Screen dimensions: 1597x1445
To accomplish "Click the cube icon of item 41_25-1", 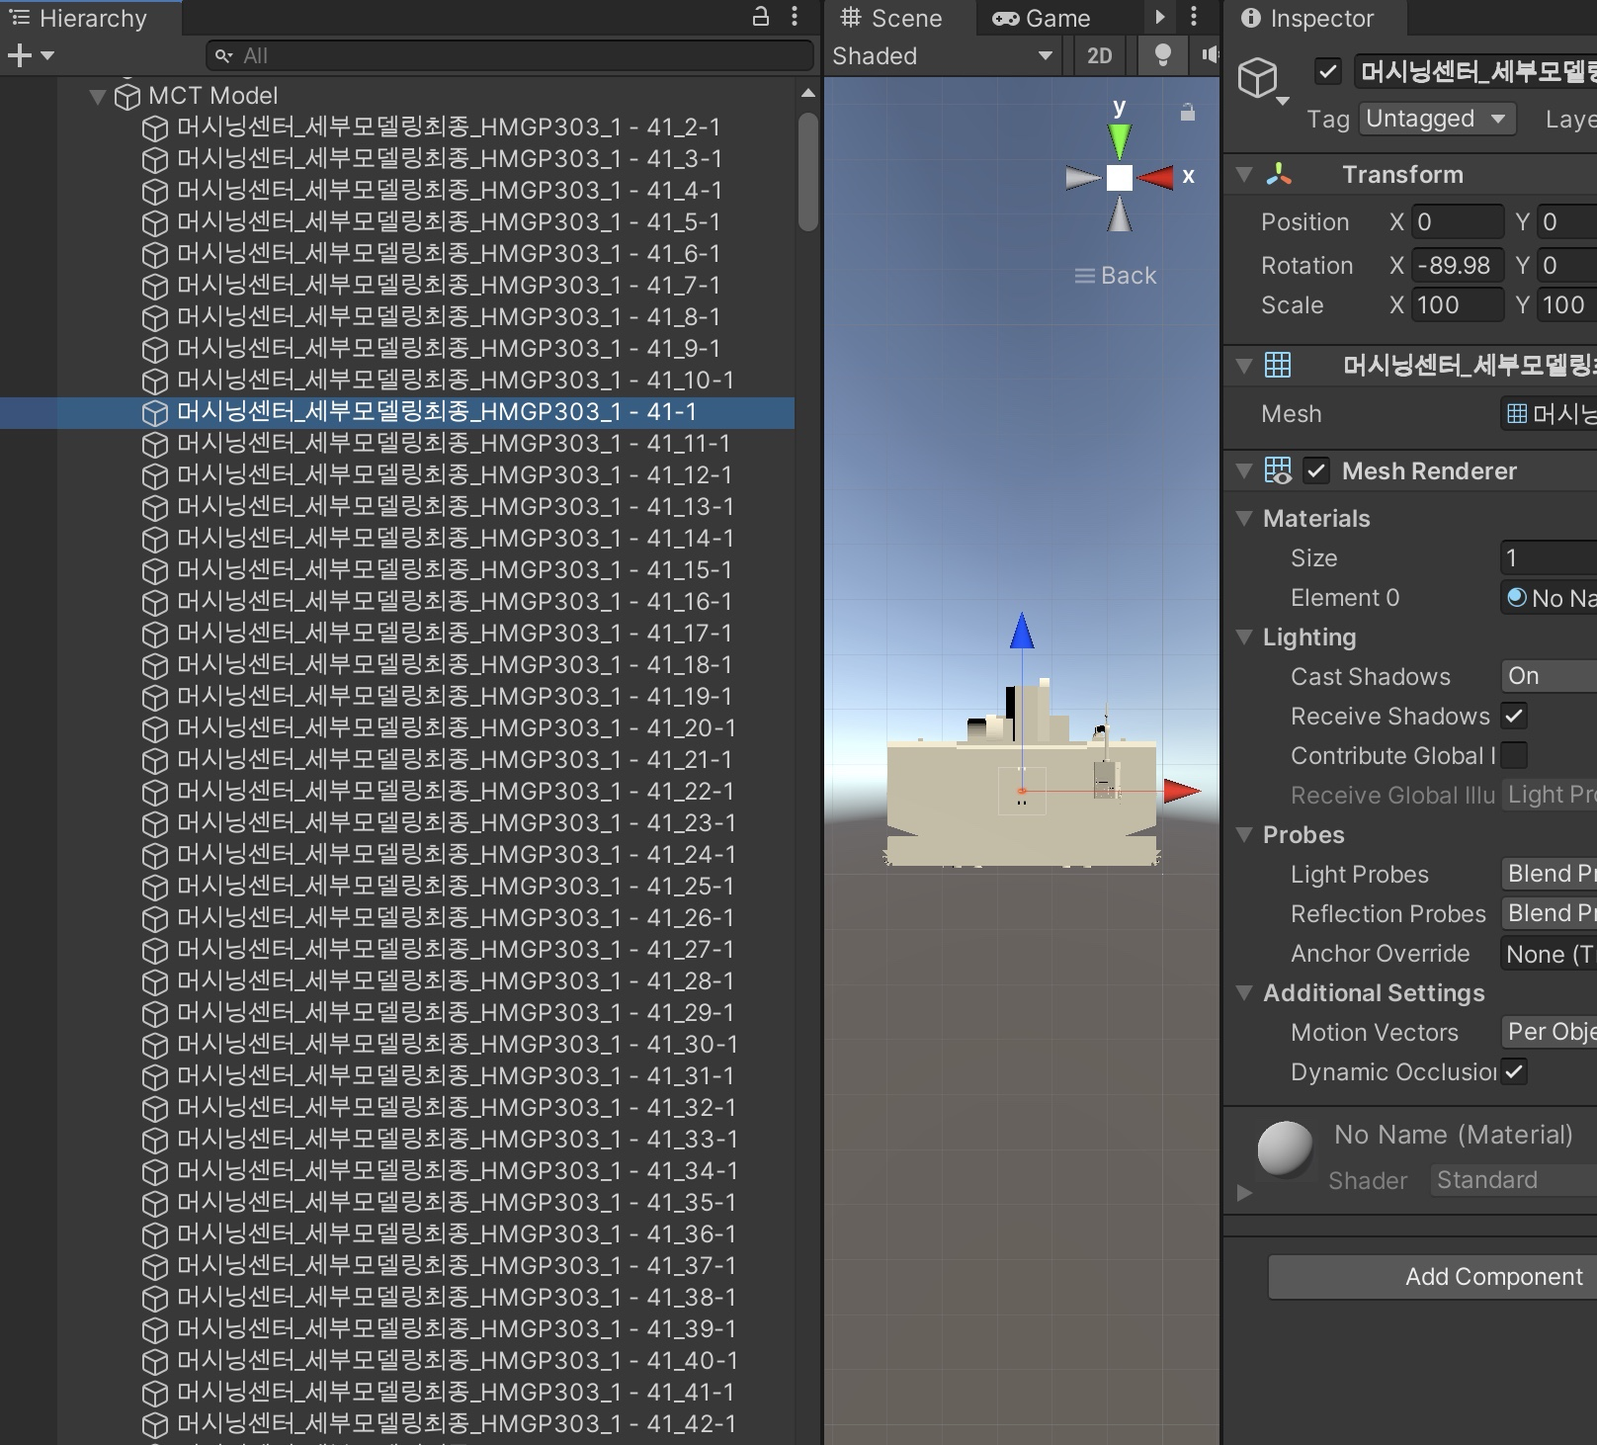I will [x=154, y=888].
